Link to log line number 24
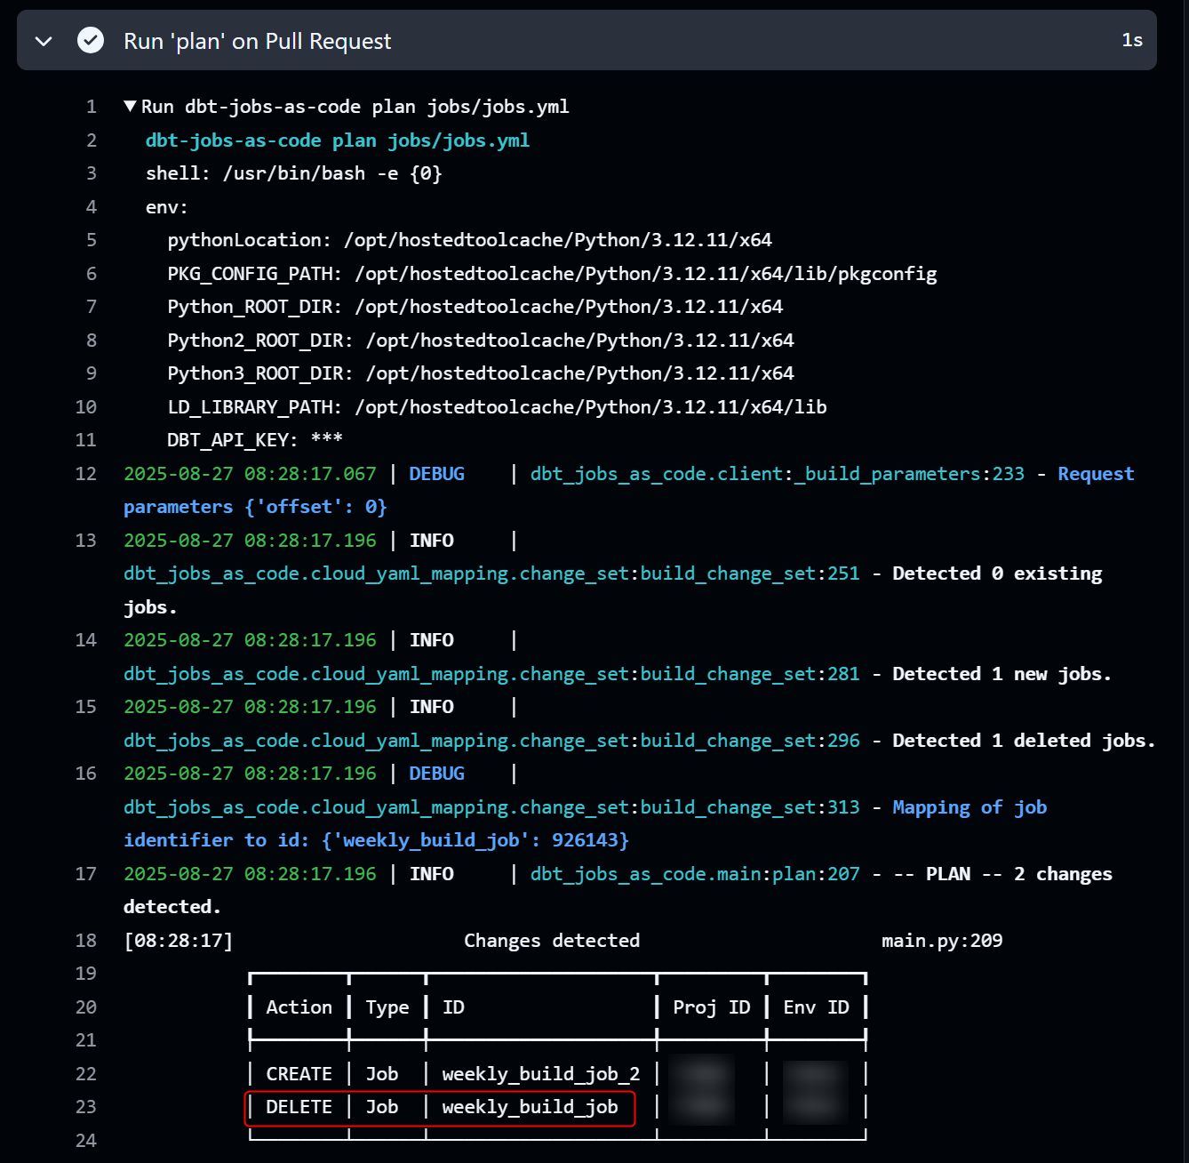The height and width of the screenshot is (1163, 1189). pyautogui.click(x=86, y=1141)
